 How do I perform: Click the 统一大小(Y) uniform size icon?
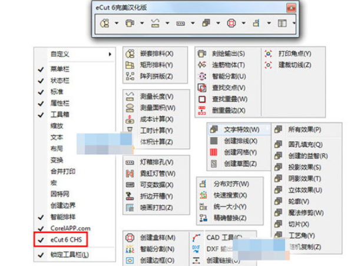pyautogui.click(x=203, y=207)
